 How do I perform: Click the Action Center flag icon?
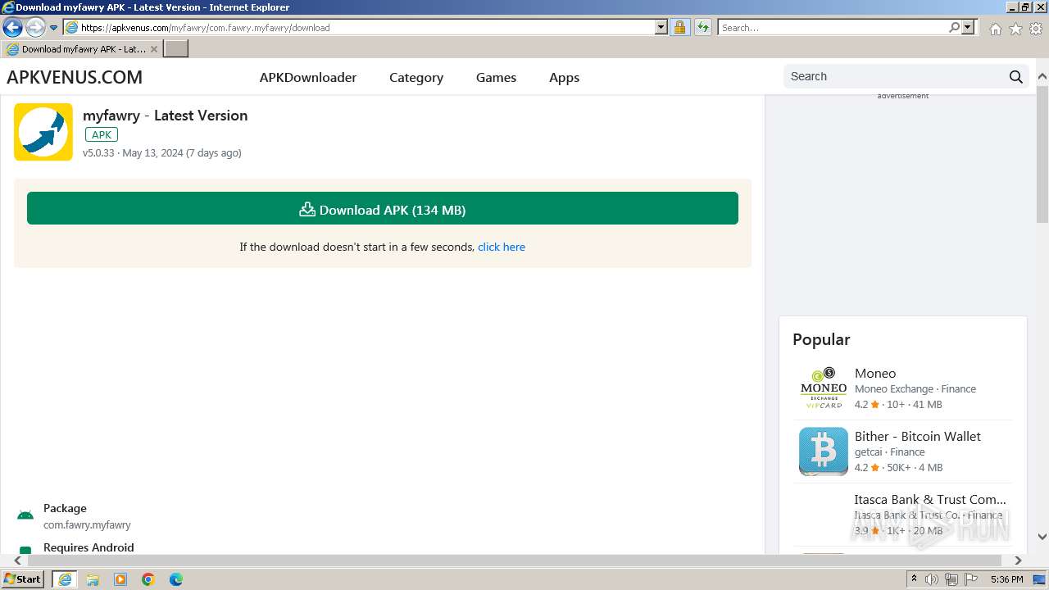click(x=972, y=579)
